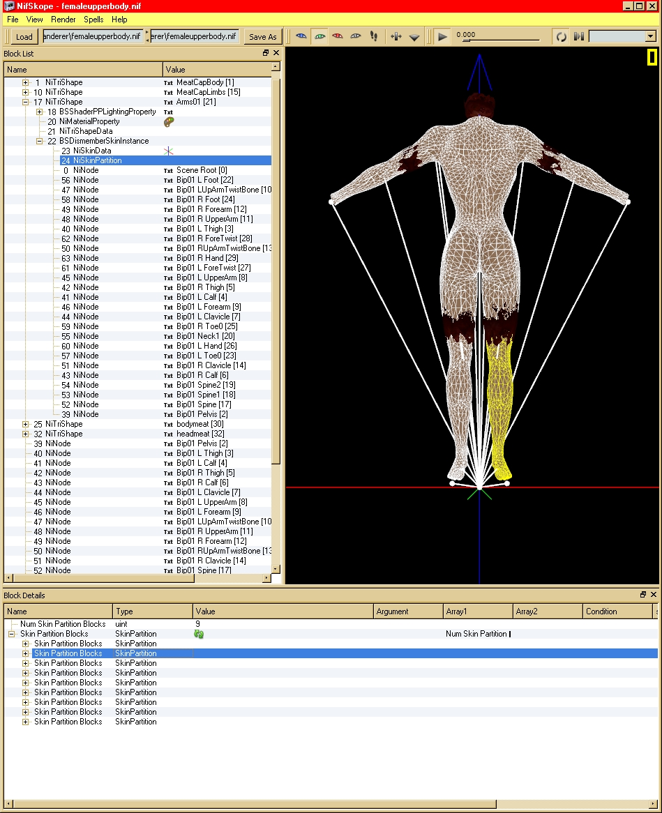
Task: Toggle animation loop icon
Action: coord(561,37)
